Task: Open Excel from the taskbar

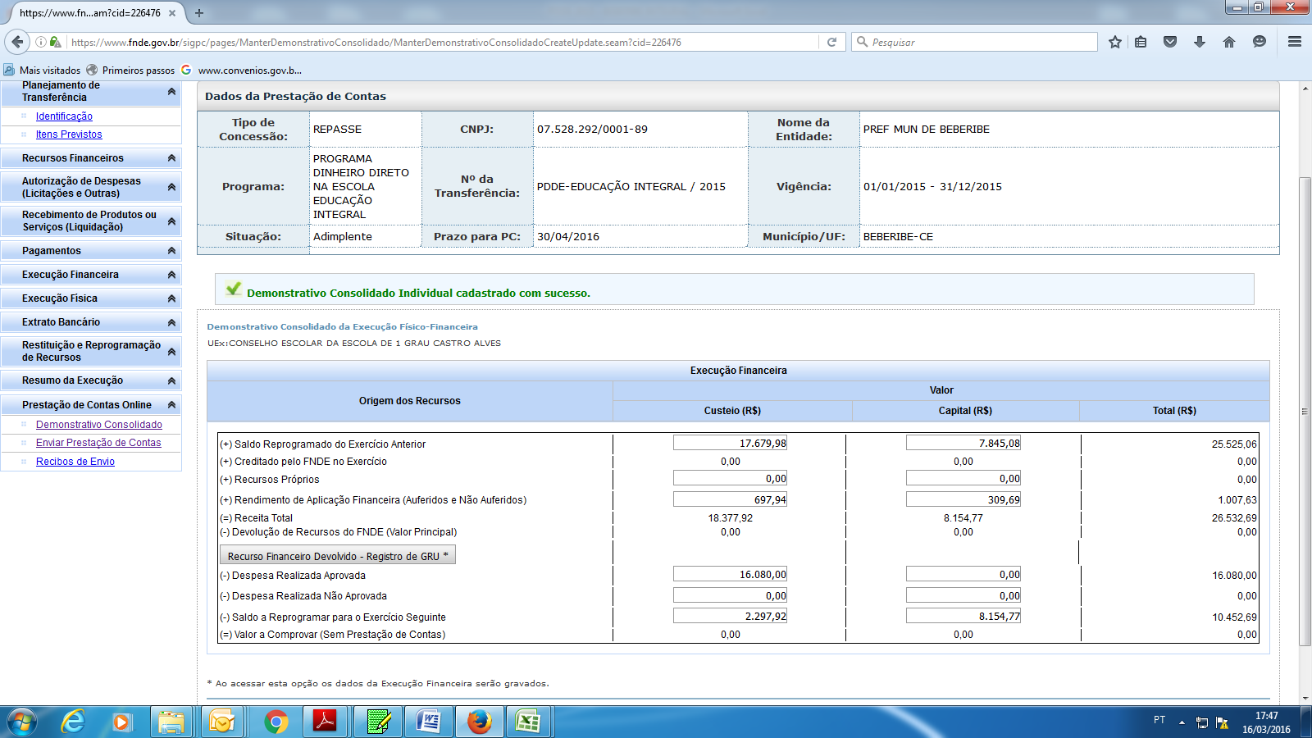Action: point(527,722)
